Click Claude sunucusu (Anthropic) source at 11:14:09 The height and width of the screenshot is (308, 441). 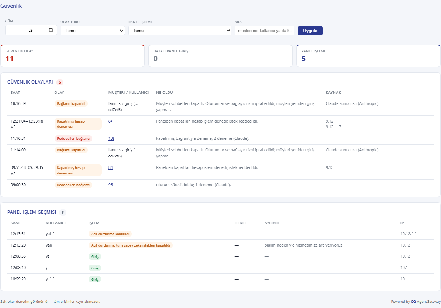[x=352, y=150]
